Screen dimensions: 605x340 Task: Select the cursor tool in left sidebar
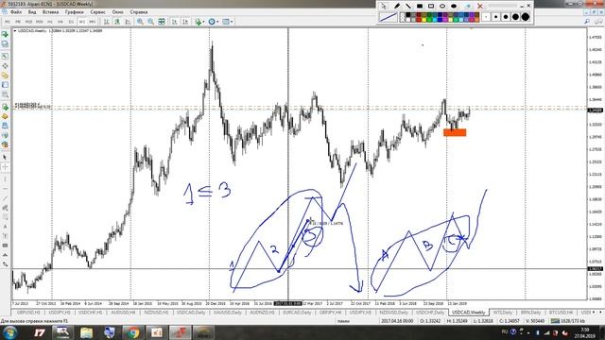[x=5, y=158]
